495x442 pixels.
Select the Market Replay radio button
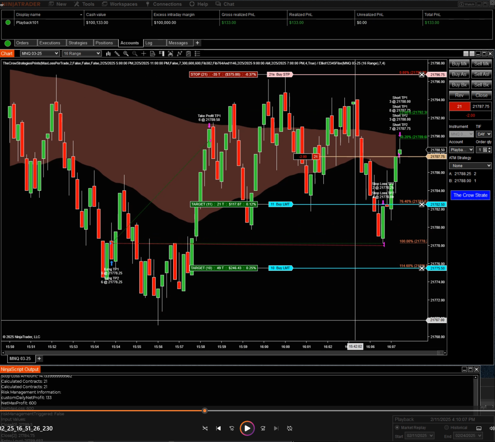(397, 428)
